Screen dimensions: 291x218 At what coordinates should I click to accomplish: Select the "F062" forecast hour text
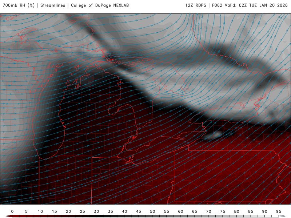point(217,5)
